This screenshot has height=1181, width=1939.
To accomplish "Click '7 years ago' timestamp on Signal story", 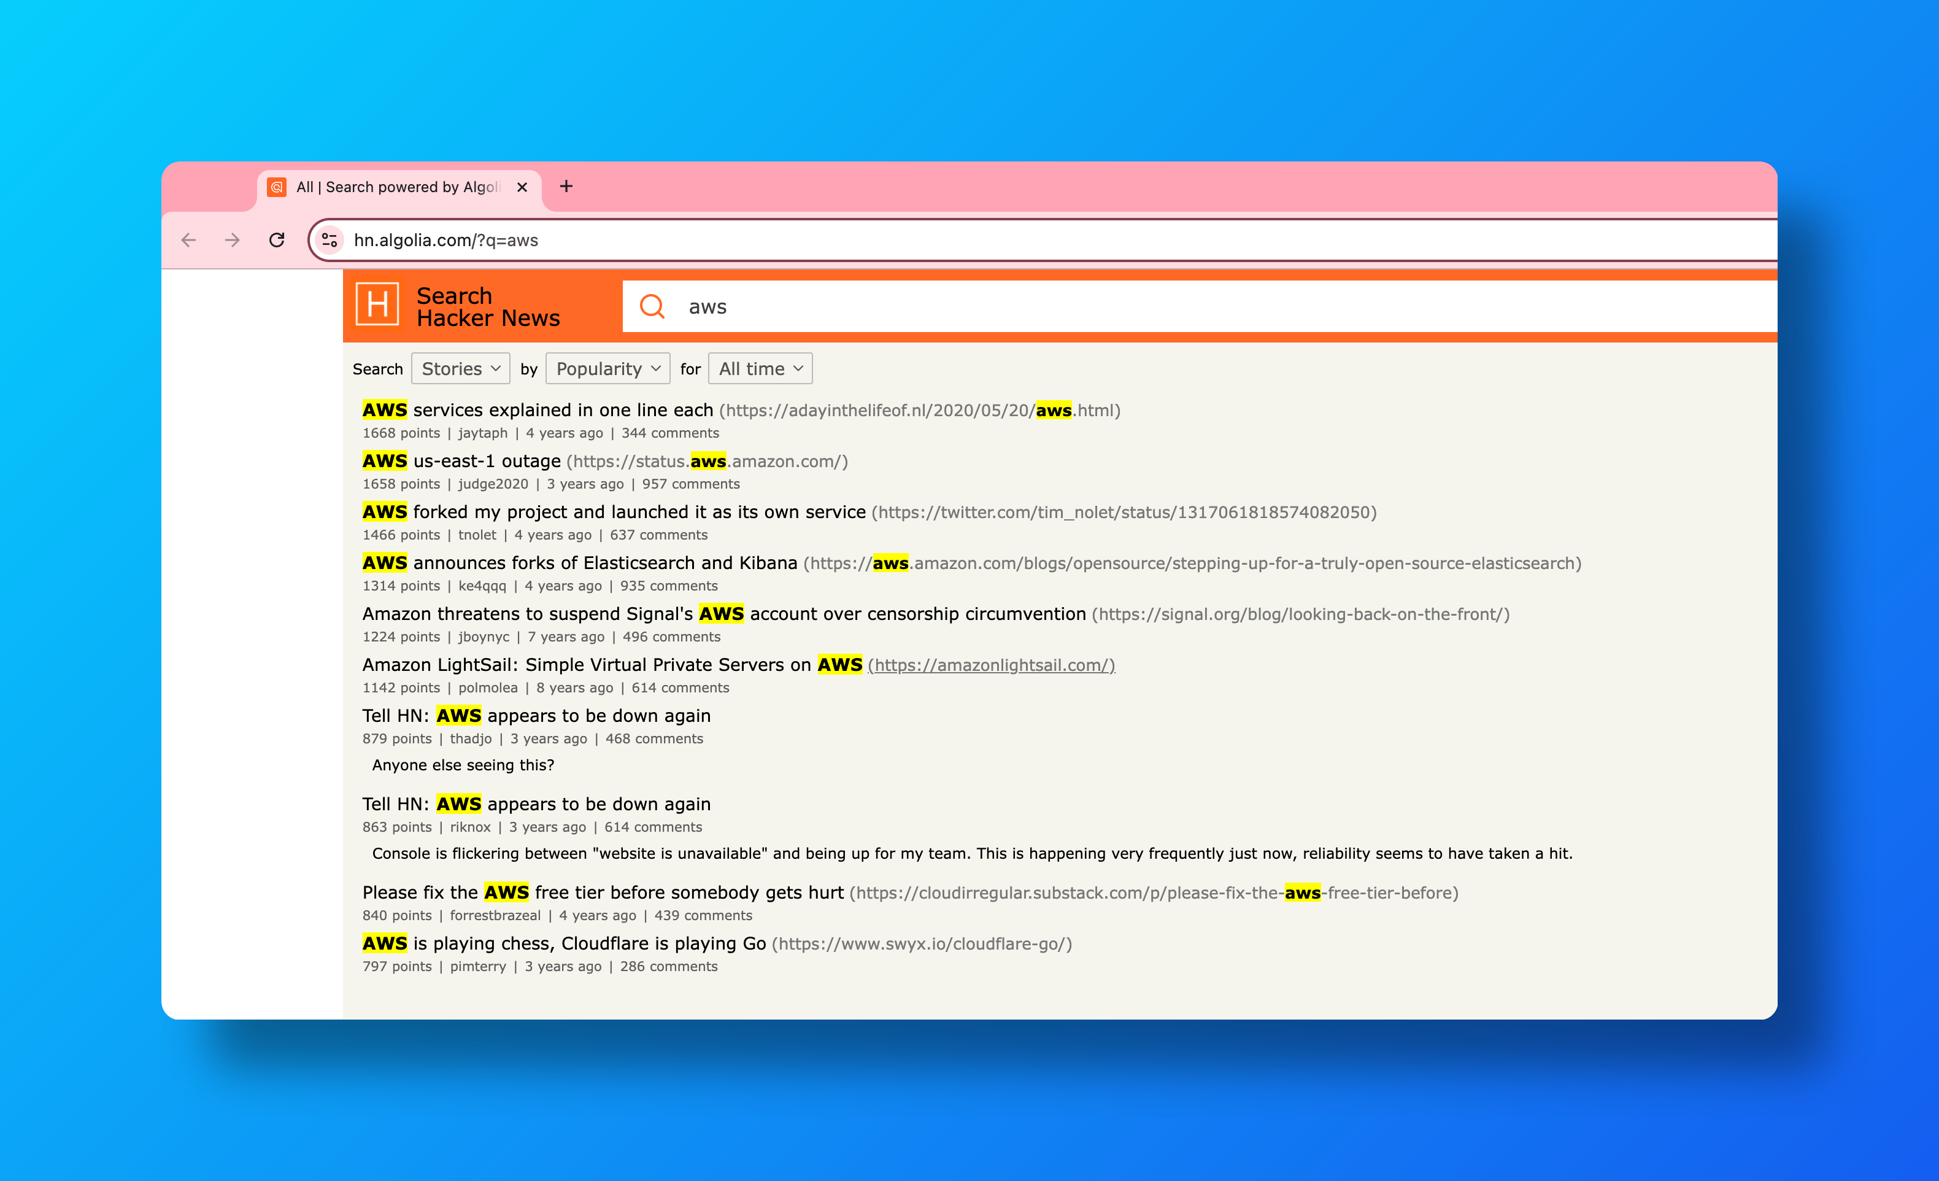I will click(566, 637).
